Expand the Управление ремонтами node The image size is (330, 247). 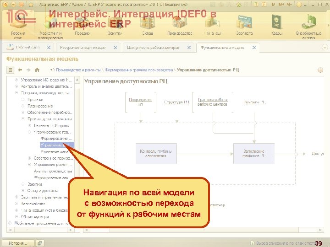(29, 165)
